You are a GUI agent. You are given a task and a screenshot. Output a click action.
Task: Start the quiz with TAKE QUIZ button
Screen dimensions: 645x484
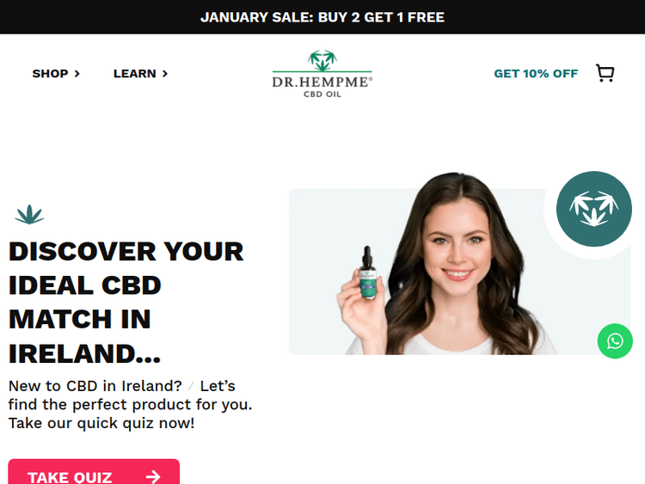tap(94, 472)
